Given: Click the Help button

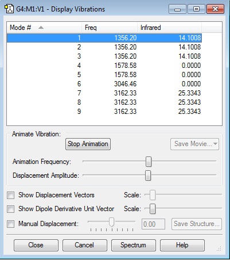Looking at the screenshot, I should (x=182, y=245).
